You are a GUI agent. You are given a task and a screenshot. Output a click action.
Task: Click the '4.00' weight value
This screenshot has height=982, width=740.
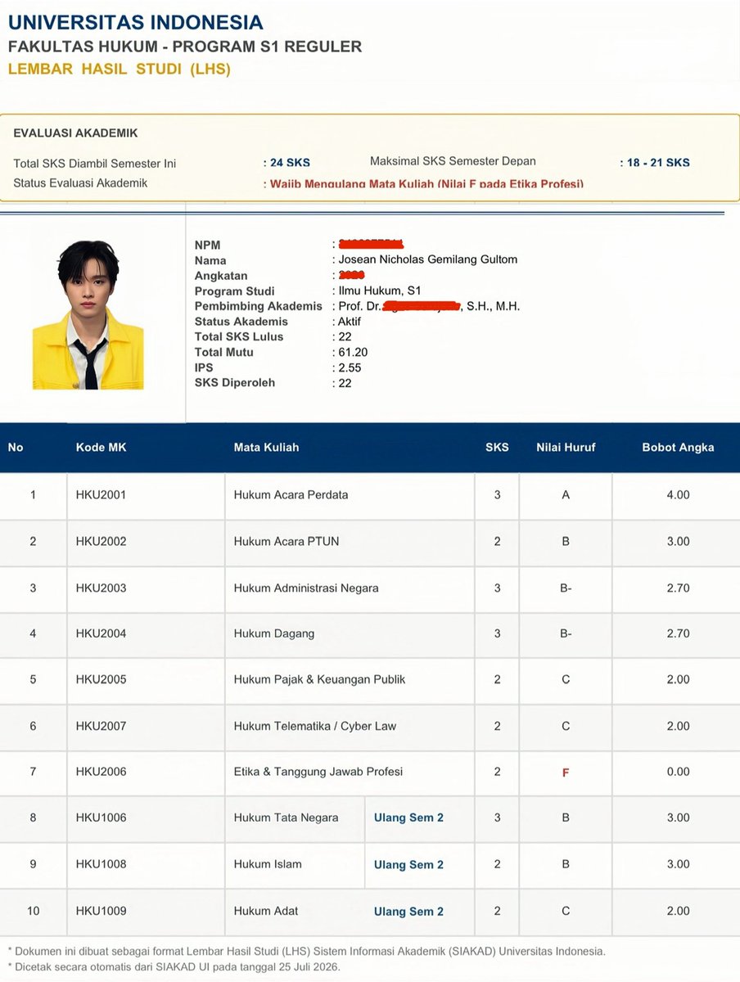coord(678,495)
